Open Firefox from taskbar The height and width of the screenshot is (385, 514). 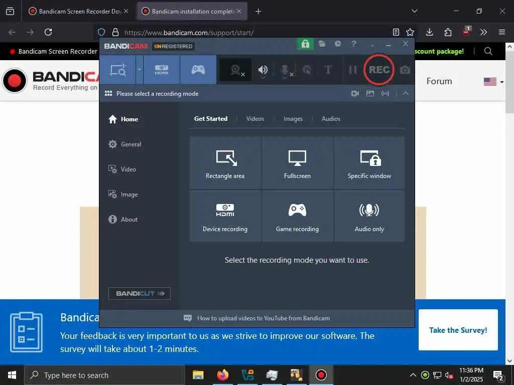tap(223, 375)
